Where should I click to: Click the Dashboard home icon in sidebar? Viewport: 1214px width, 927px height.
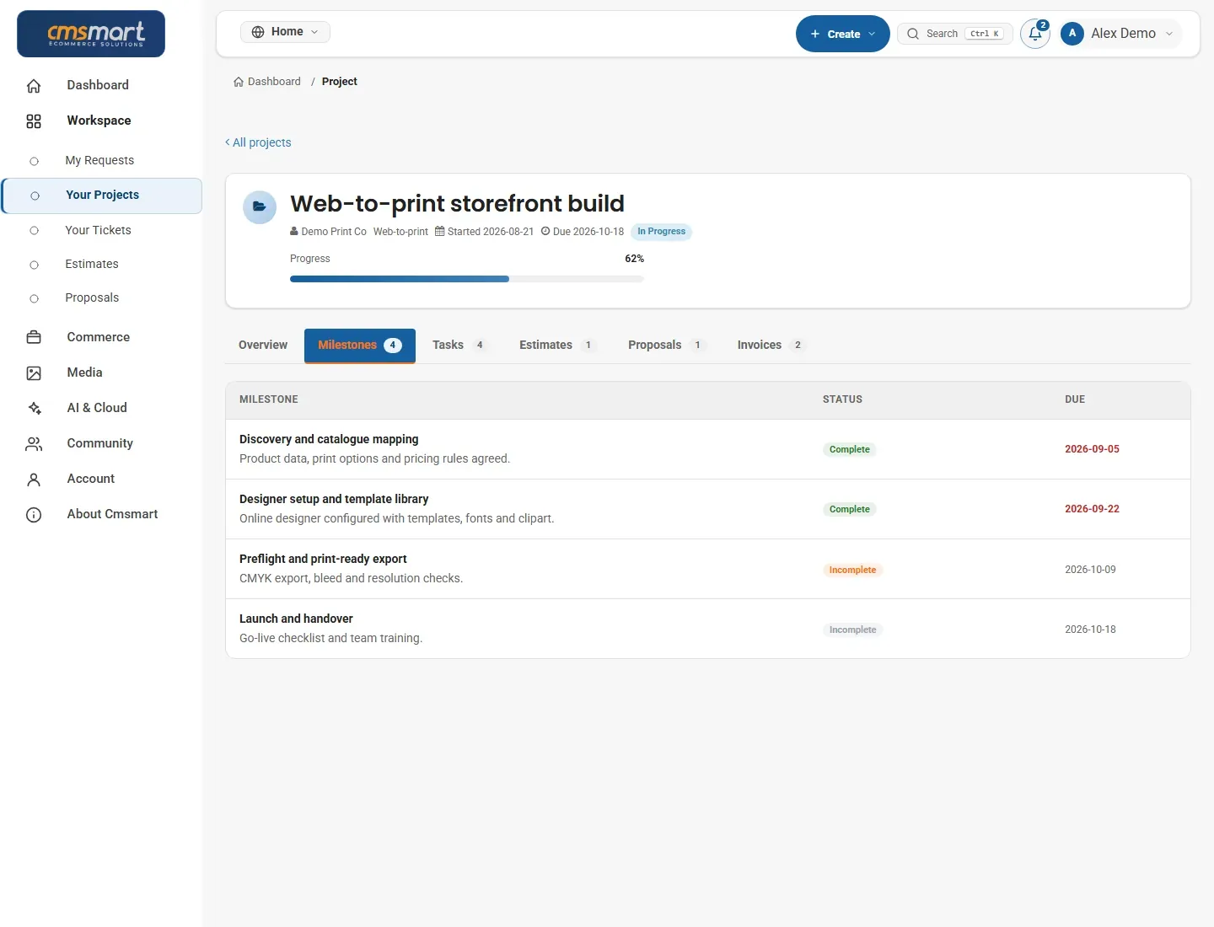click(x=34, y=85)
